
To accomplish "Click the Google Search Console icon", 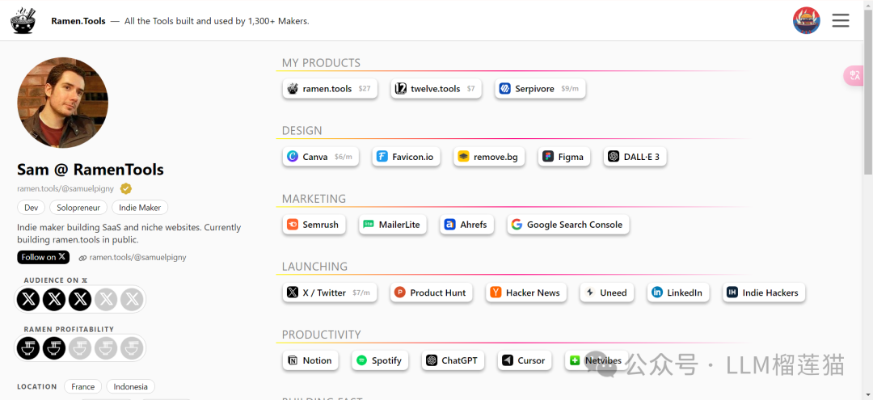I will coord(517,225).
